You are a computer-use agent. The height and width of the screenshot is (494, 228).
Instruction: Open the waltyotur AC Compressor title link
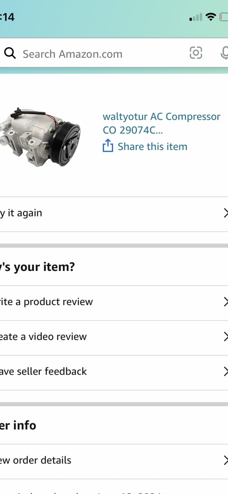click(161, 123)
